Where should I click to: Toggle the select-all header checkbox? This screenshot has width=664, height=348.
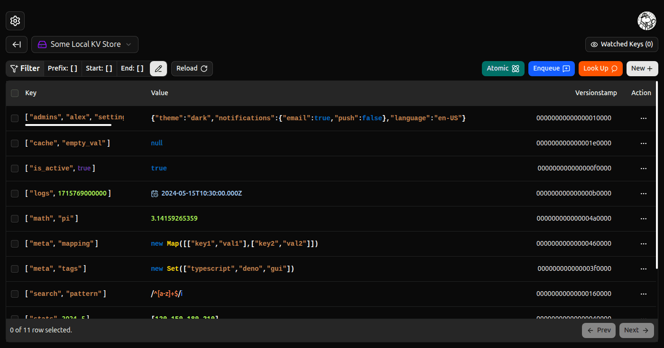coord(15,93)
